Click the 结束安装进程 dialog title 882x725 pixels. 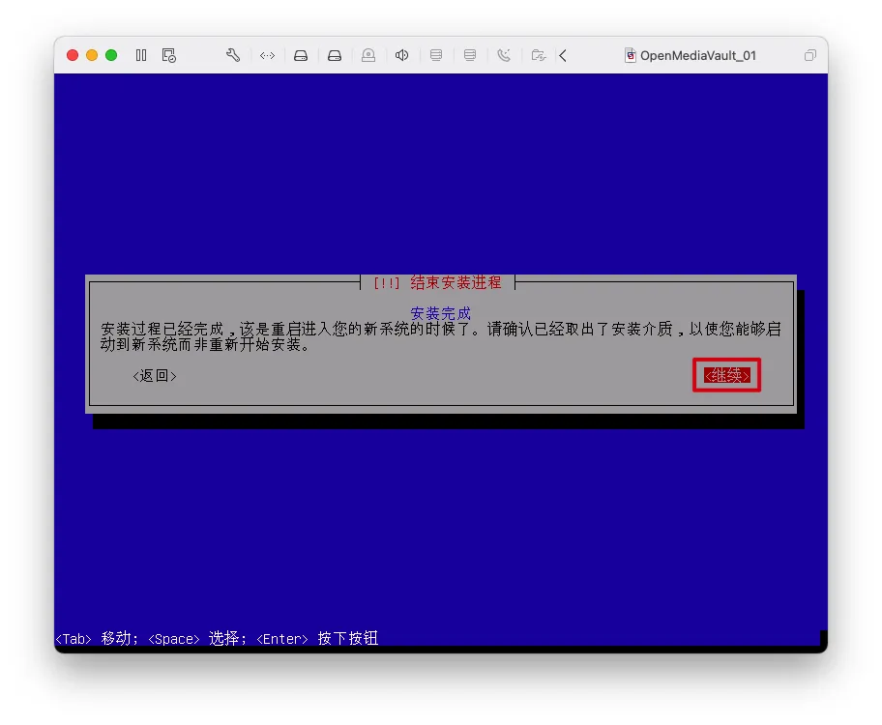(456, 282)
